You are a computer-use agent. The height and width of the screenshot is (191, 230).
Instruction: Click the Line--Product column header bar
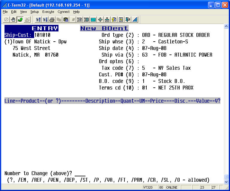[112, 101]
